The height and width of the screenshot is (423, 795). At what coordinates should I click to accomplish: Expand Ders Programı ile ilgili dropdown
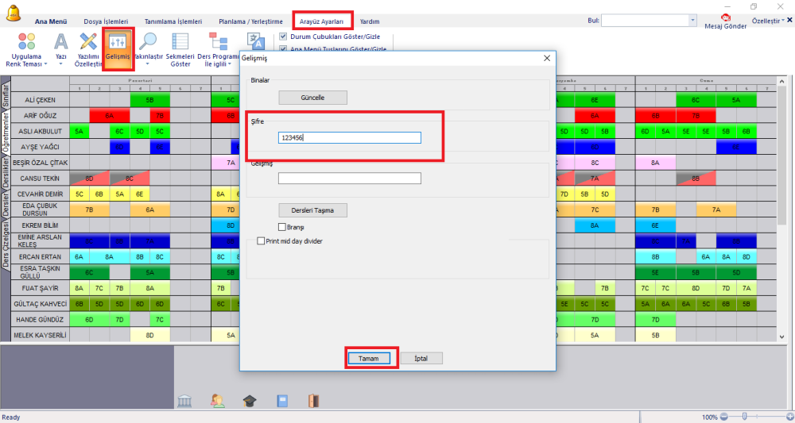(230, 64)
